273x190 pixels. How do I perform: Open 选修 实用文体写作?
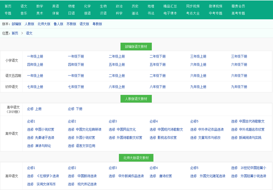coord(41,184)
